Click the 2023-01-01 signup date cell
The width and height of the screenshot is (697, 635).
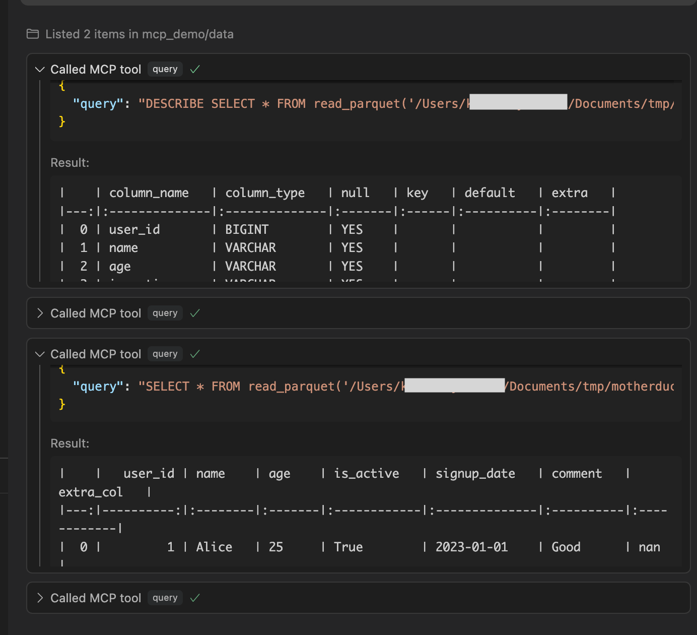tap(472, 547)
